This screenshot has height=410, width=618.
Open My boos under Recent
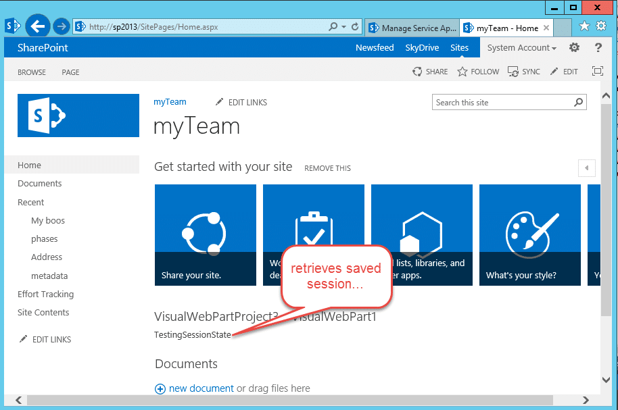pos(48,221)
